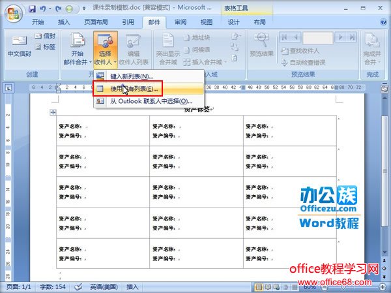Click the record number input box

point(318,38)
